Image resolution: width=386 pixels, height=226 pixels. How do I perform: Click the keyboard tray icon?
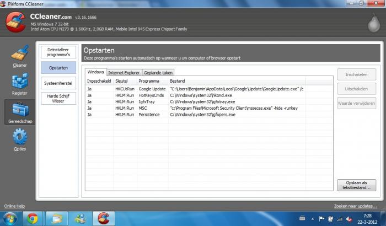coord(302,218)
